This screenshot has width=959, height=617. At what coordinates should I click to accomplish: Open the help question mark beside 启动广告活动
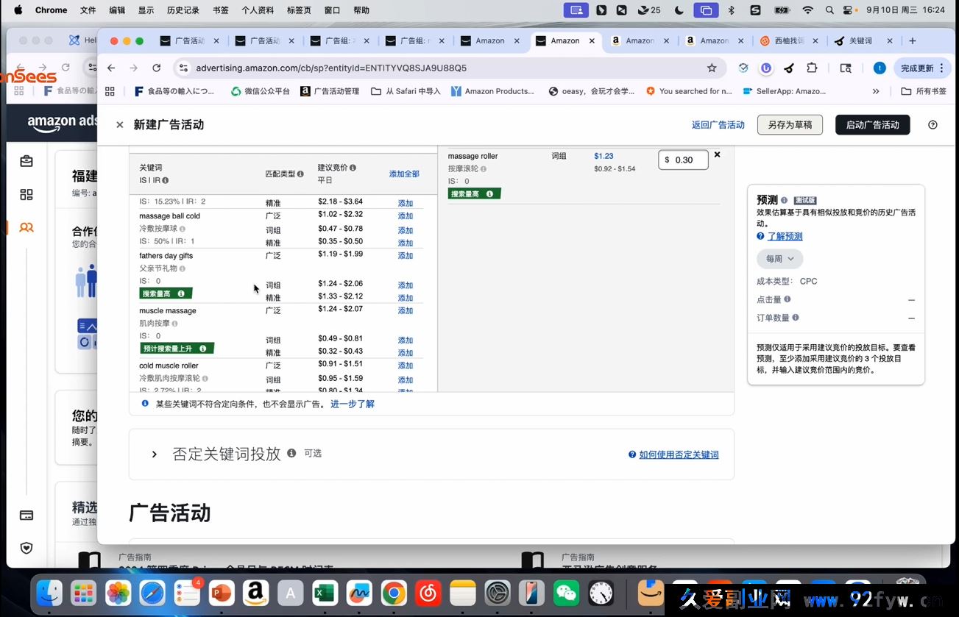[x=932, y=124]
